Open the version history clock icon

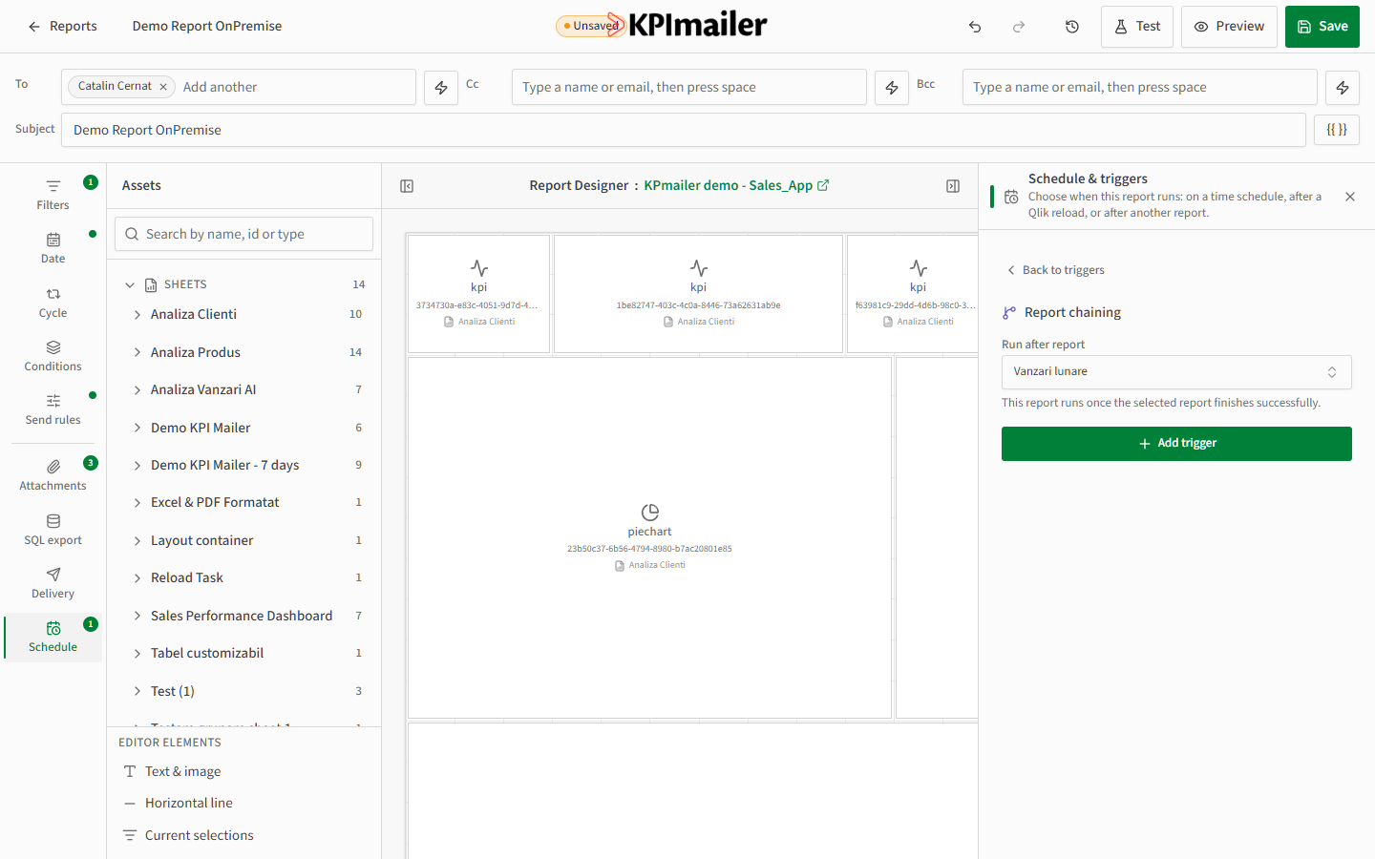point(1072,27)
